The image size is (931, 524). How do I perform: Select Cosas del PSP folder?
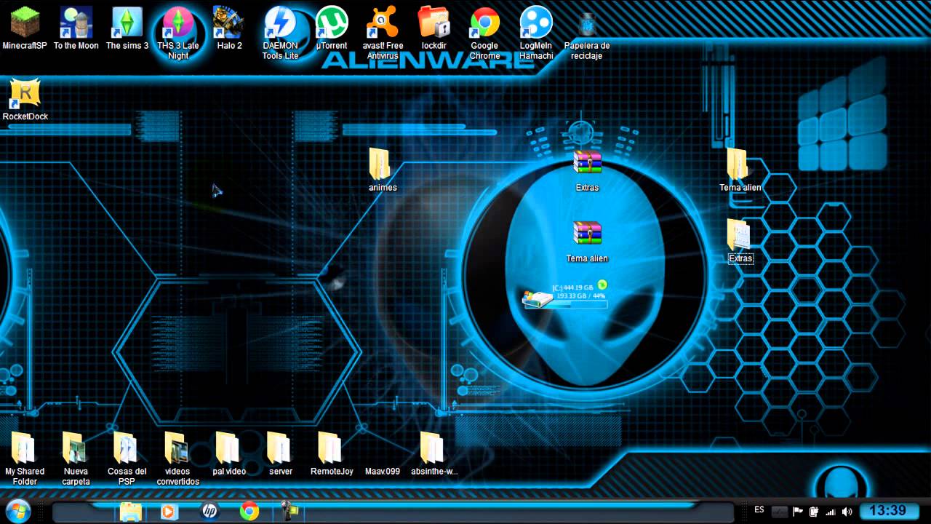(127, 458)
